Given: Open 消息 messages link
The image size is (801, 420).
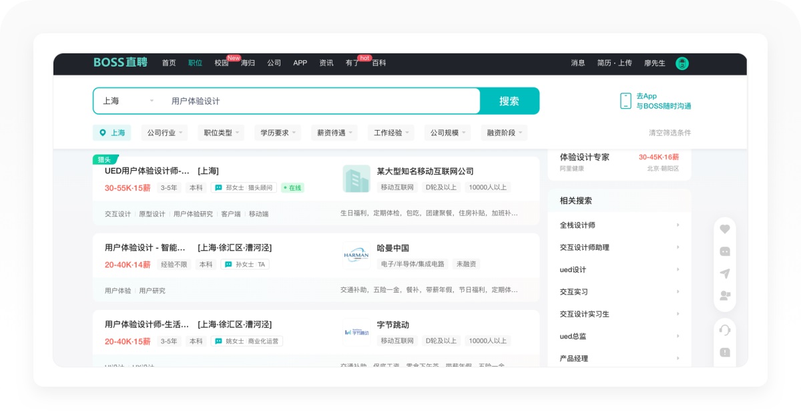Looking at the screenshot, I should click(x=578, y=63).
